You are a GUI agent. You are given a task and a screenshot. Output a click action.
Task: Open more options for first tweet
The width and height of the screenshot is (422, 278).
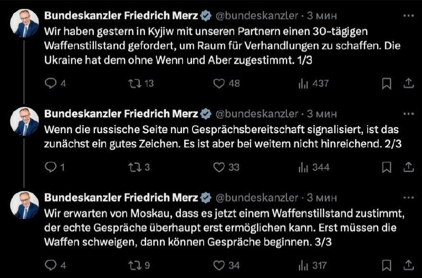click(x=408, y=16)
